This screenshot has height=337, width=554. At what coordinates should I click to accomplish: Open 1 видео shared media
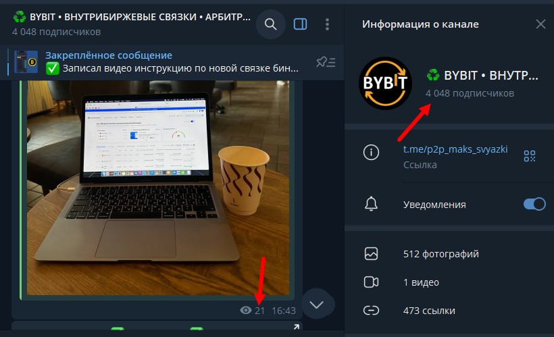[449, 282]
